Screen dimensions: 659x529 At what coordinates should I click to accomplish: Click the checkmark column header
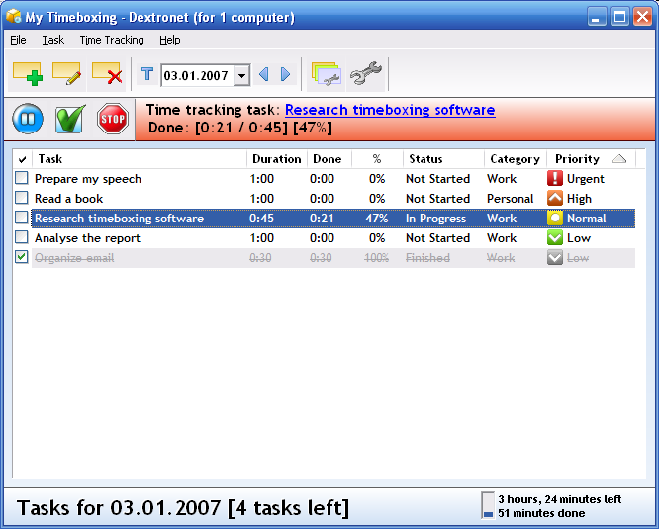(23, 159)
